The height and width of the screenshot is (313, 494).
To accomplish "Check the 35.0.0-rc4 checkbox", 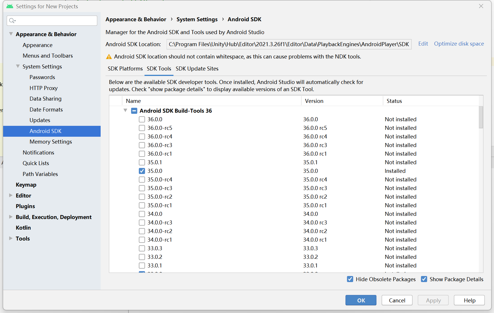I will [x=142, y=179].
